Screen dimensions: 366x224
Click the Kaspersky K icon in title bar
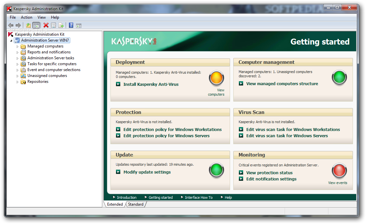(x=9, y=9)
